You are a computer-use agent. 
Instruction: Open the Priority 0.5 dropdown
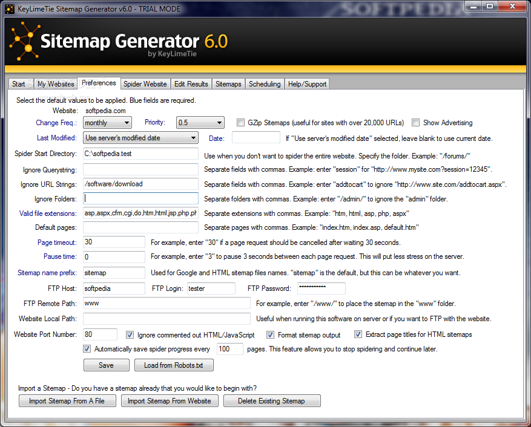tap(200, 123)
